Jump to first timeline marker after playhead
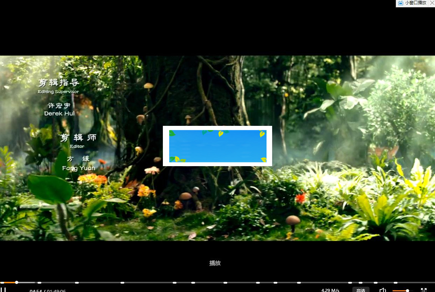The image size is (435, 292). [40, 283]
